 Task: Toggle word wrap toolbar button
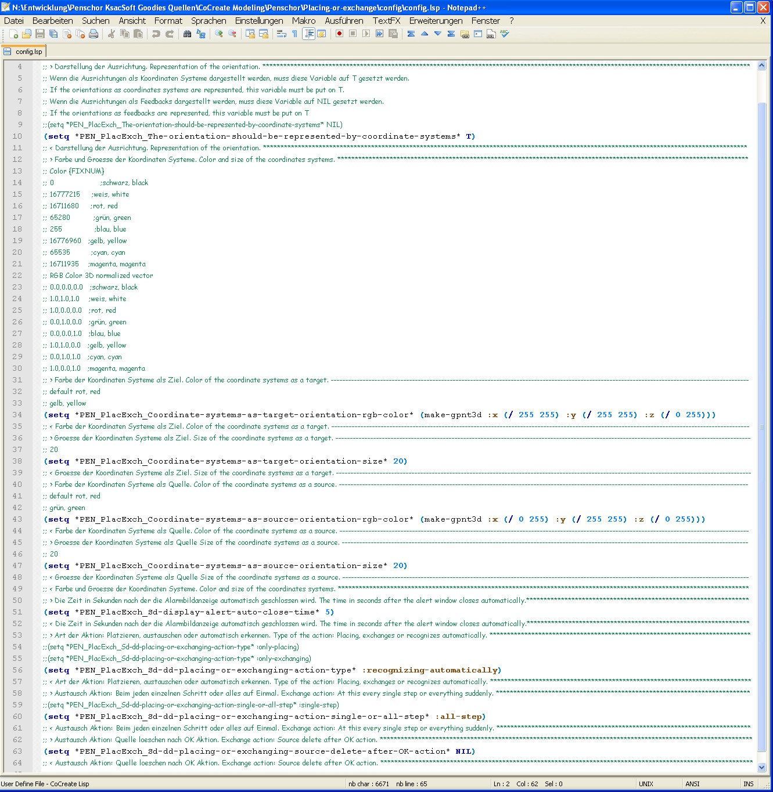(x=282, y=34)
